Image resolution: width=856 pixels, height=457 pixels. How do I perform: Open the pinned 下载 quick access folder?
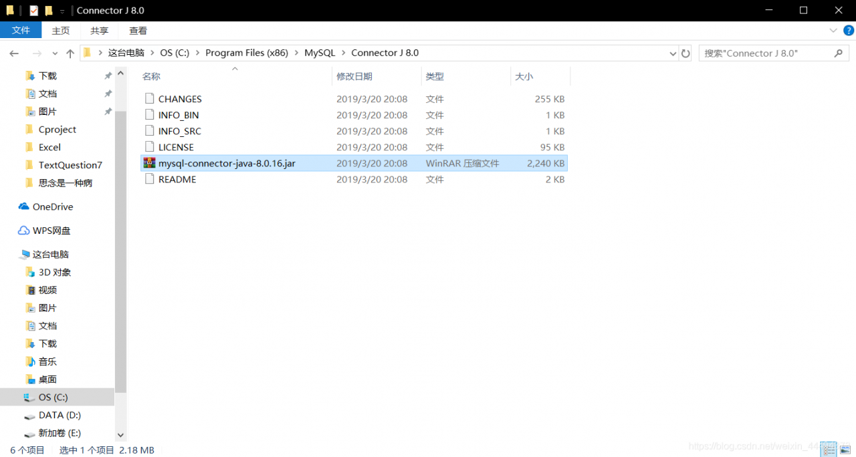click(x=47, y=75)
